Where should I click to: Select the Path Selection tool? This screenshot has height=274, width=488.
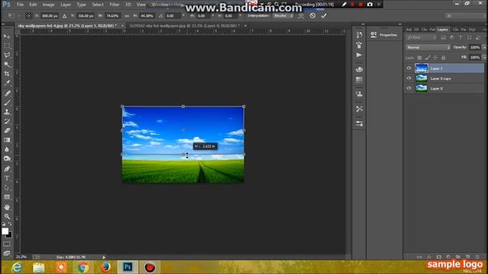pyautogui.click(x=7, y=188)
